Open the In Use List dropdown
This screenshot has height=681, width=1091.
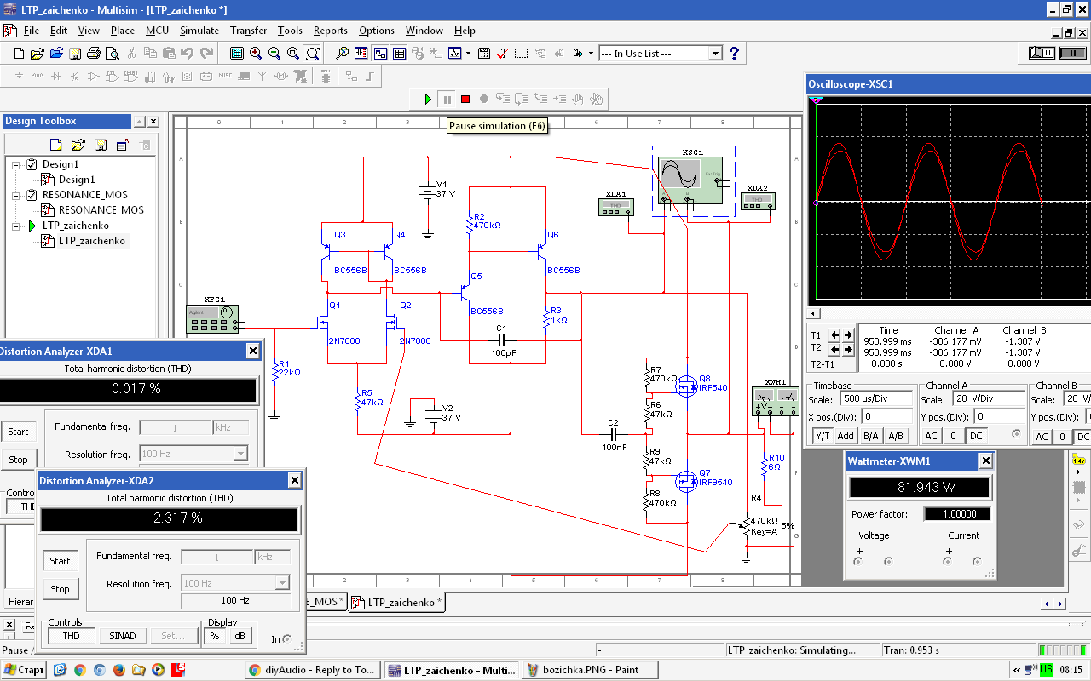pos(716,54)
